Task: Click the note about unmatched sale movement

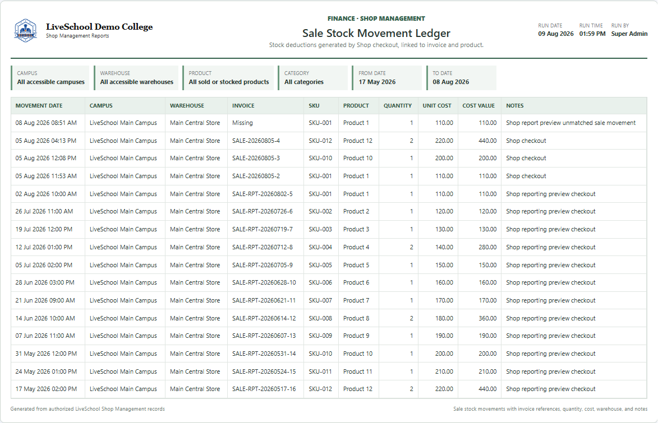Action: pos(570,123)
